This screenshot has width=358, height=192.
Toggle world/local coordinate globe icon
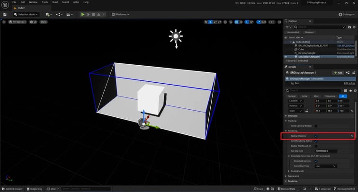pos(225,22)
